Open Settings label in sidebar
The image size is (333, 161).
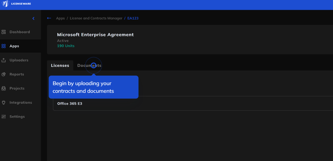(x=17, y=117)
